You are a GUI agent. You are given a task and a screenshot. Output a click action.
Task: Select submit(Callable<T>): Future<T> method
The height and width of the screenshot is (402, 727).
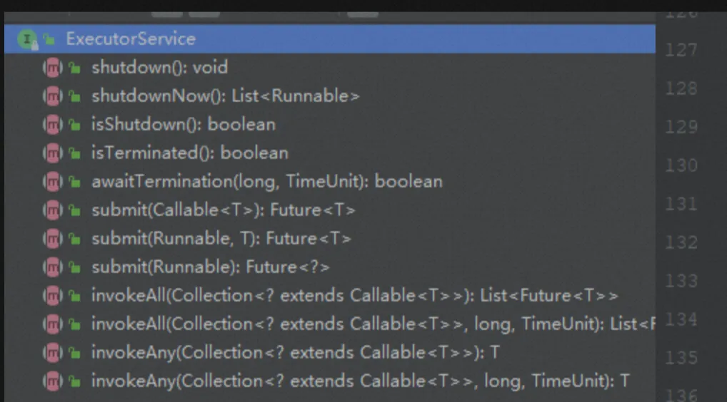click(223, 210)
